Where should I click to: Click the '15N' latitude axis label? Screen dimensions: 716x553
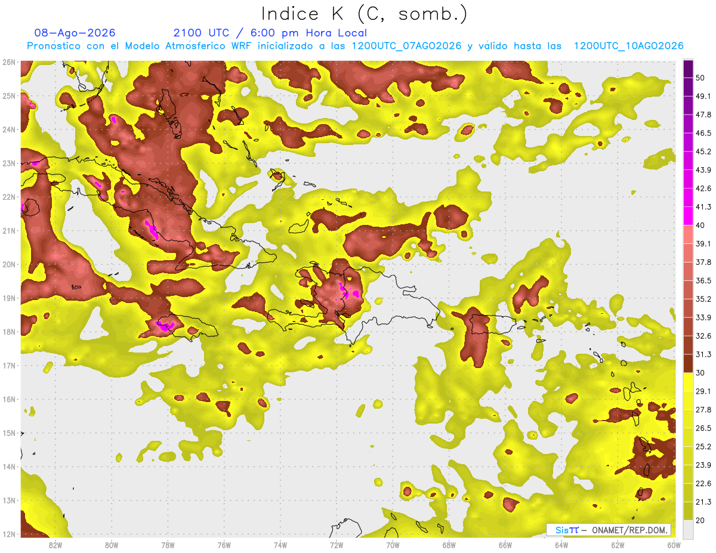[x=8, y=432]
